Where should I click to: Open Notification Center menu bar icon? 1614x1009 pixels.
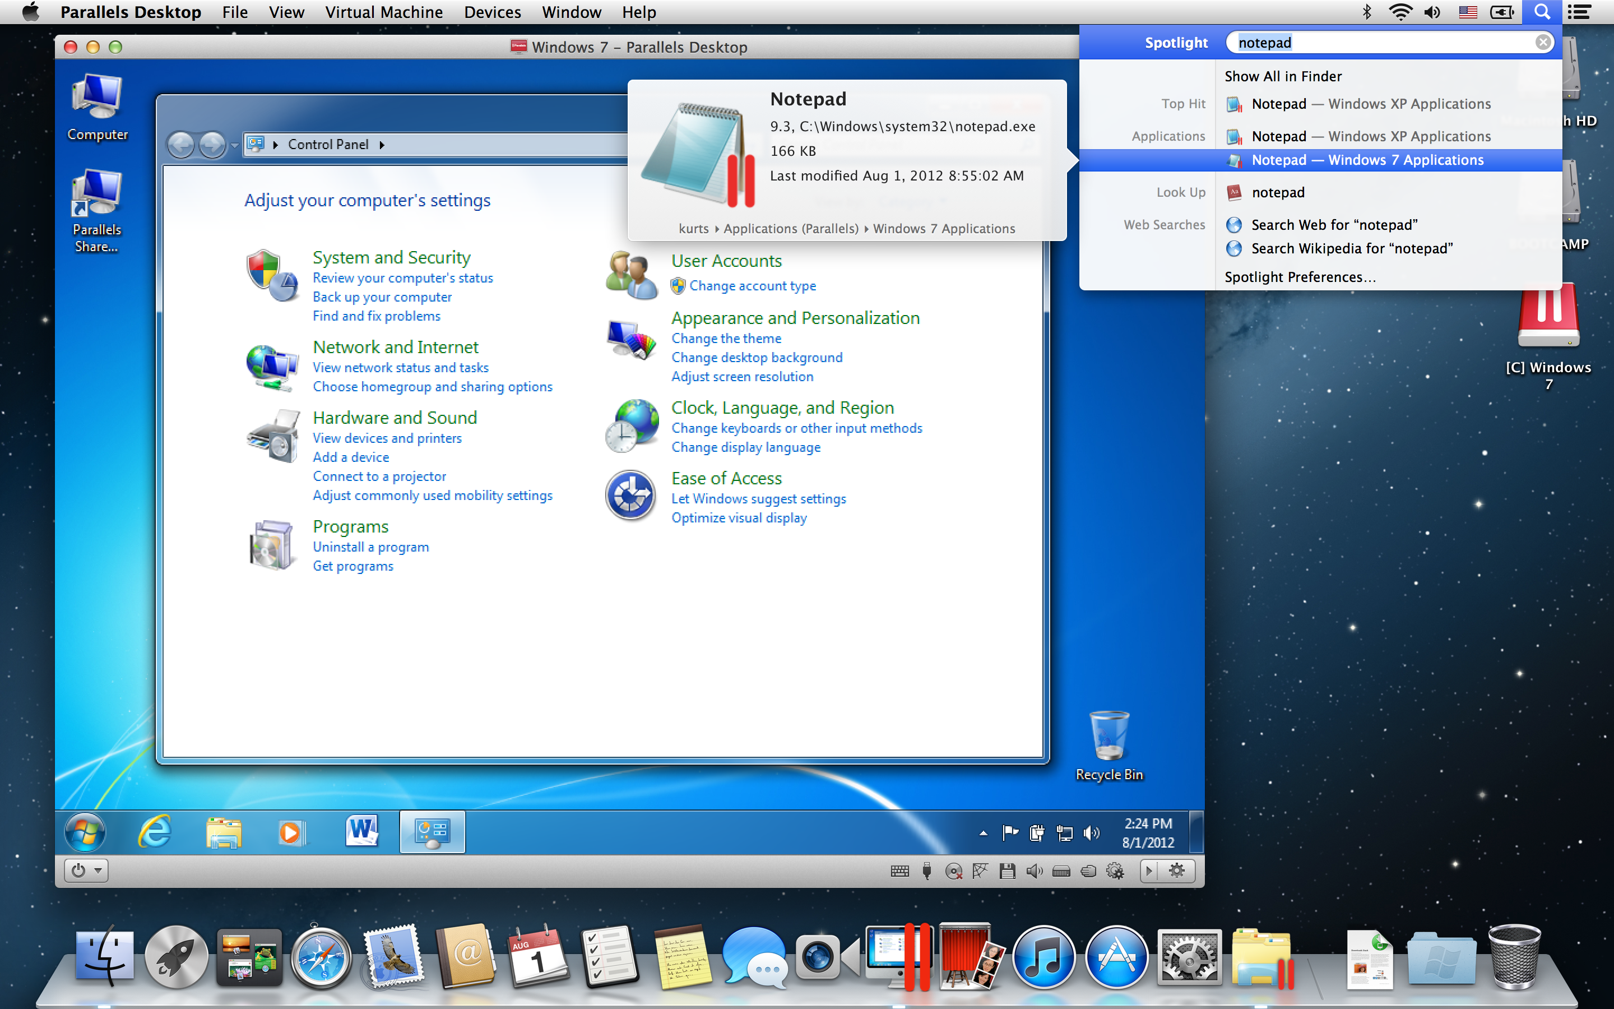pyautogui.click(x=1579, y=12)
